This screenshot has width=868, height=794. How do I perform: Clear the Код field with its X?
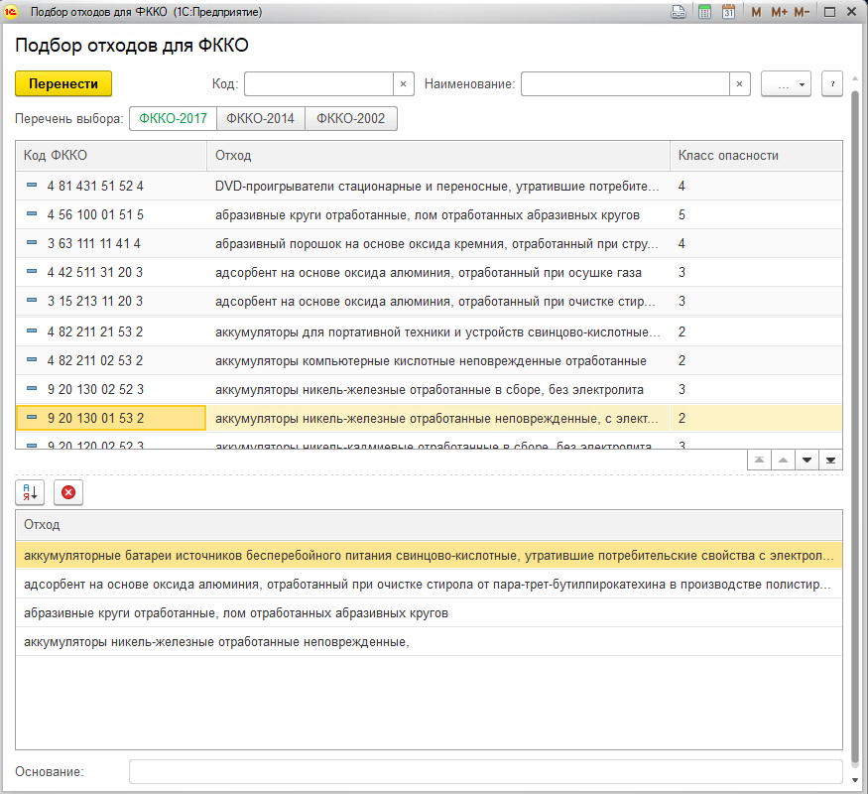(x=404, y=84)
